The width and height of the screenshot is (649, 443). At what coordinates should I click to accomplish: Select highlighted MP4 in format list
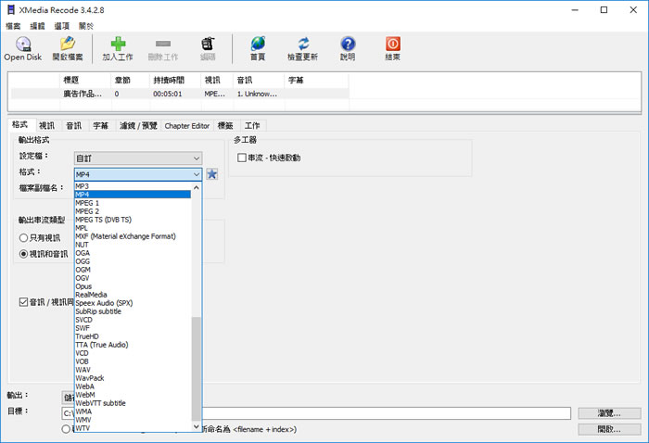click(x=133, y=195)
